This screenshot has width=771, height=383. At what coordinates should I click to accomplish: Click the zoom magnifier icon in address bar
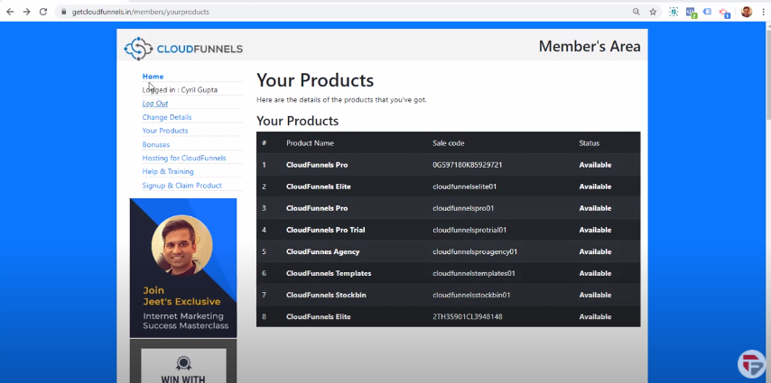pyautogui.click(x=636, y=12)
